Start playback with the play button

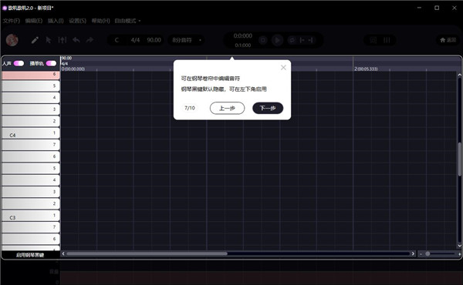[277, 40]
